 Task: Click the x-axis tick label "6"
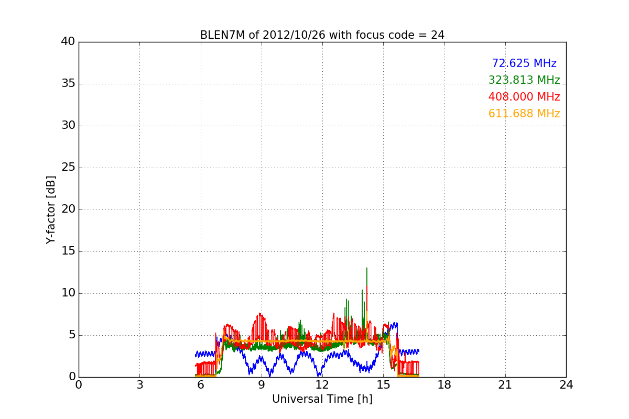(200, 384)
